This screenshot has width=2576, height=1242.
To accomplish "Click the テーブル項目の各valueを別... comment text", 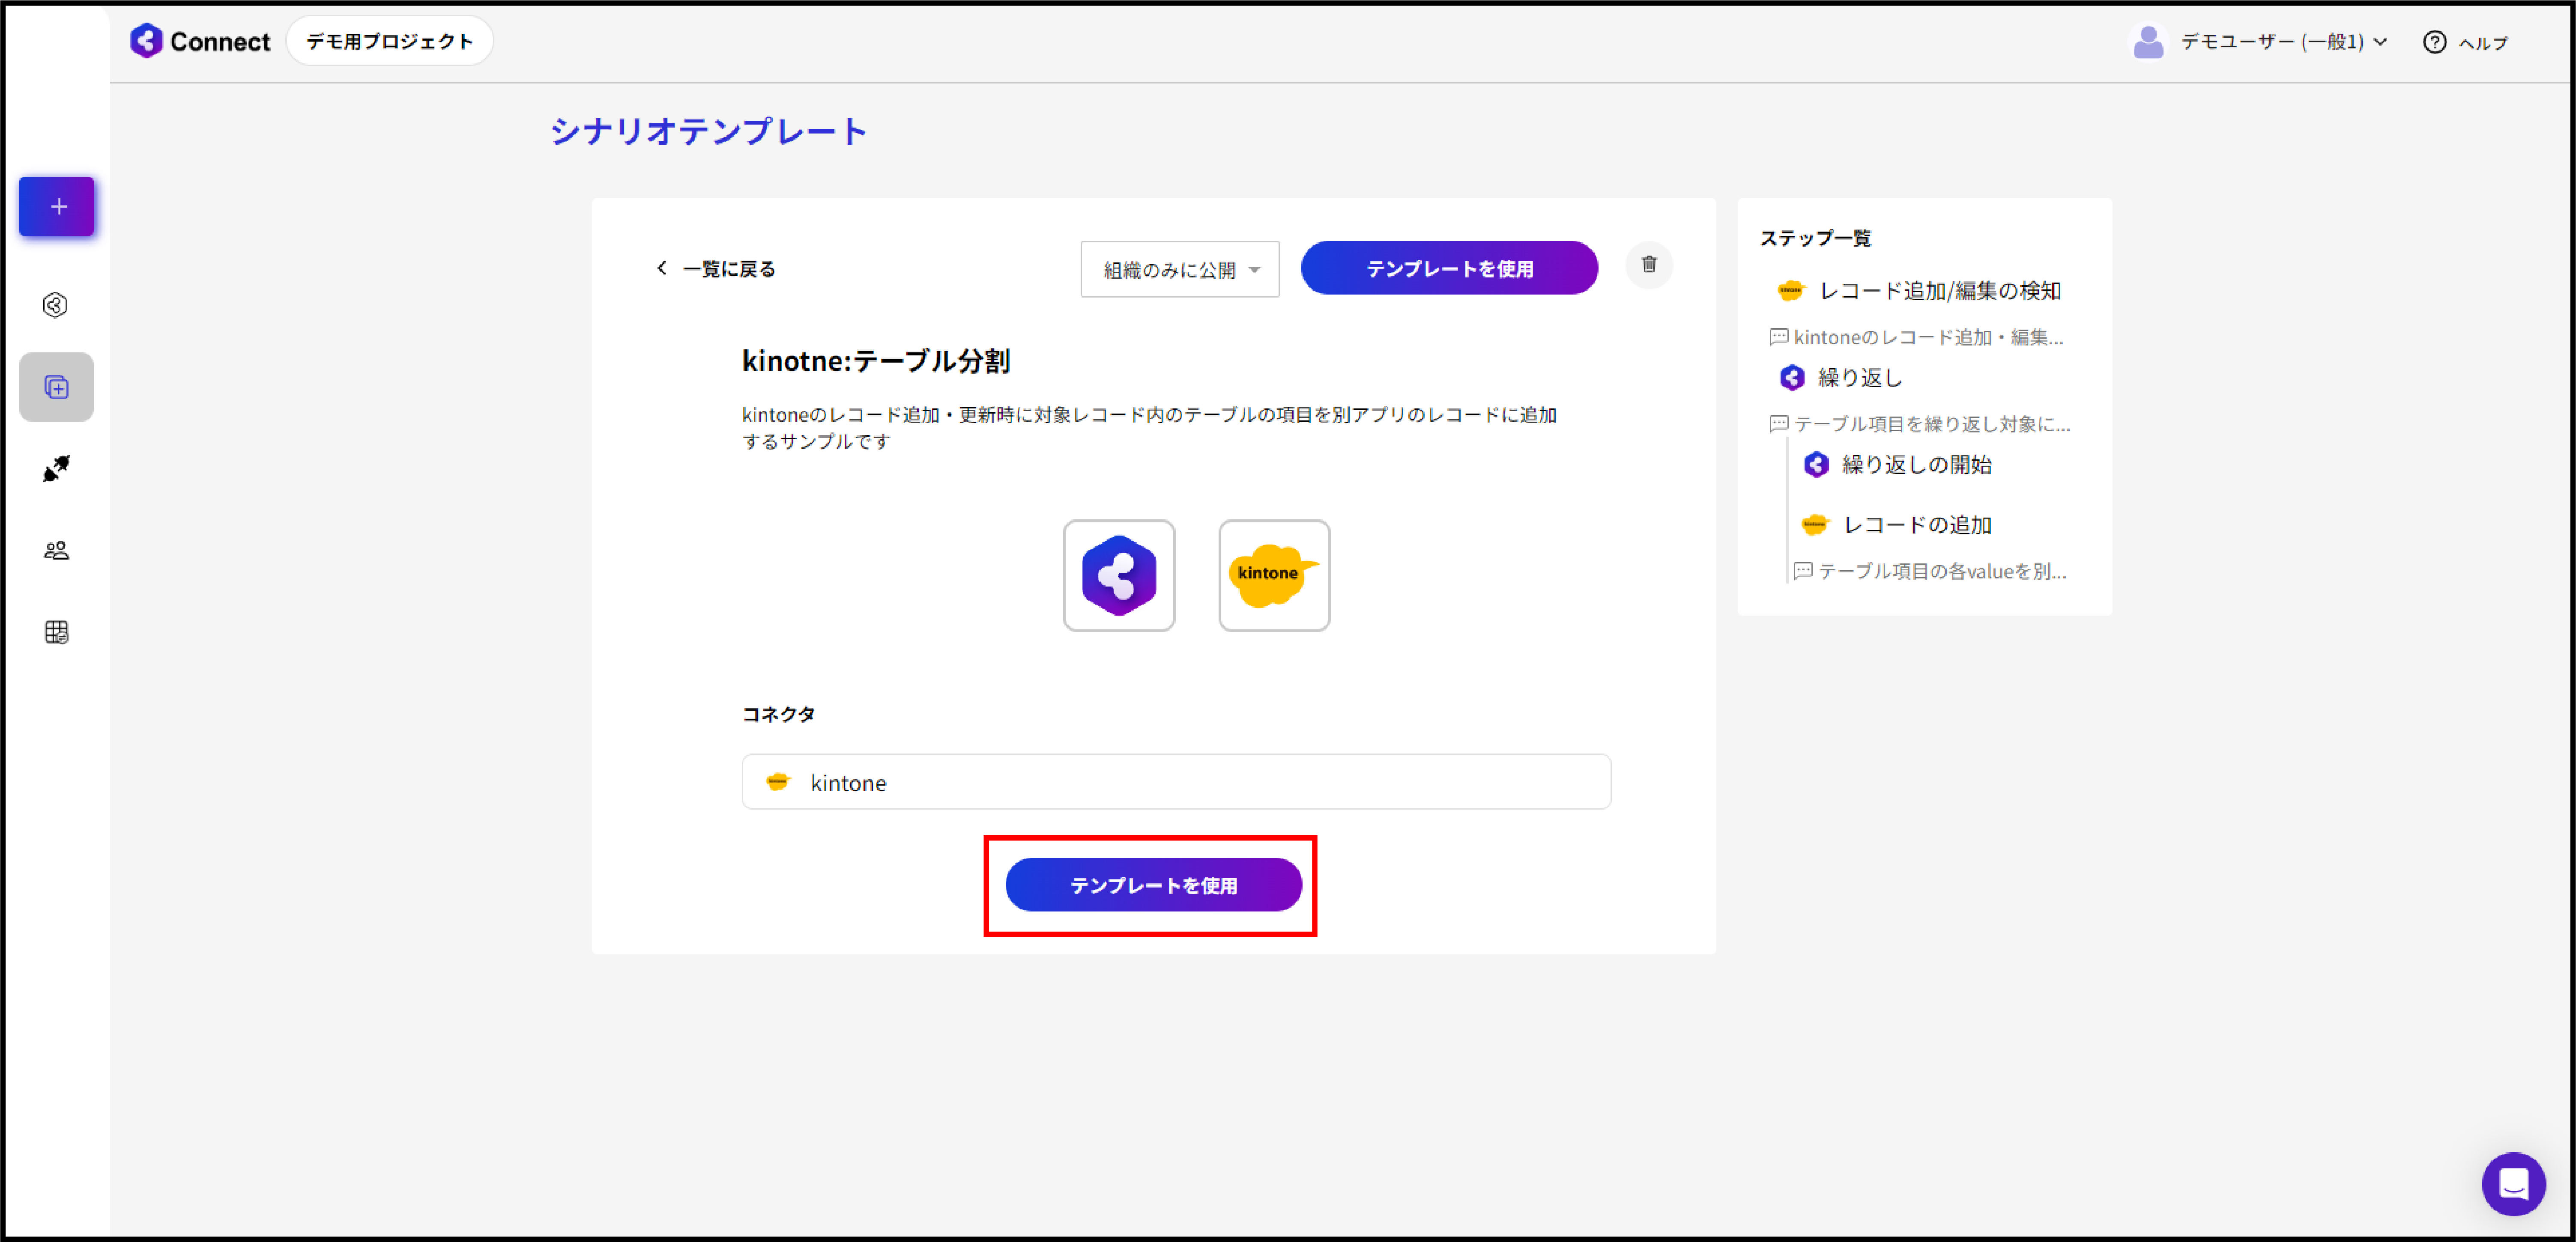I will (x=1942, y=571).
